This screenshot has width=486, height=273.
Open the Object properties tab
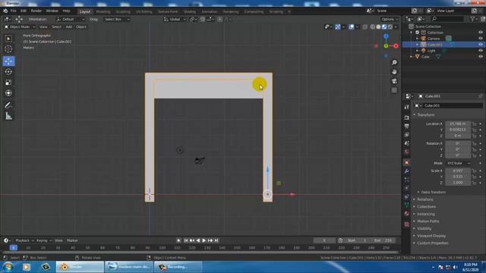click(407, 162)
